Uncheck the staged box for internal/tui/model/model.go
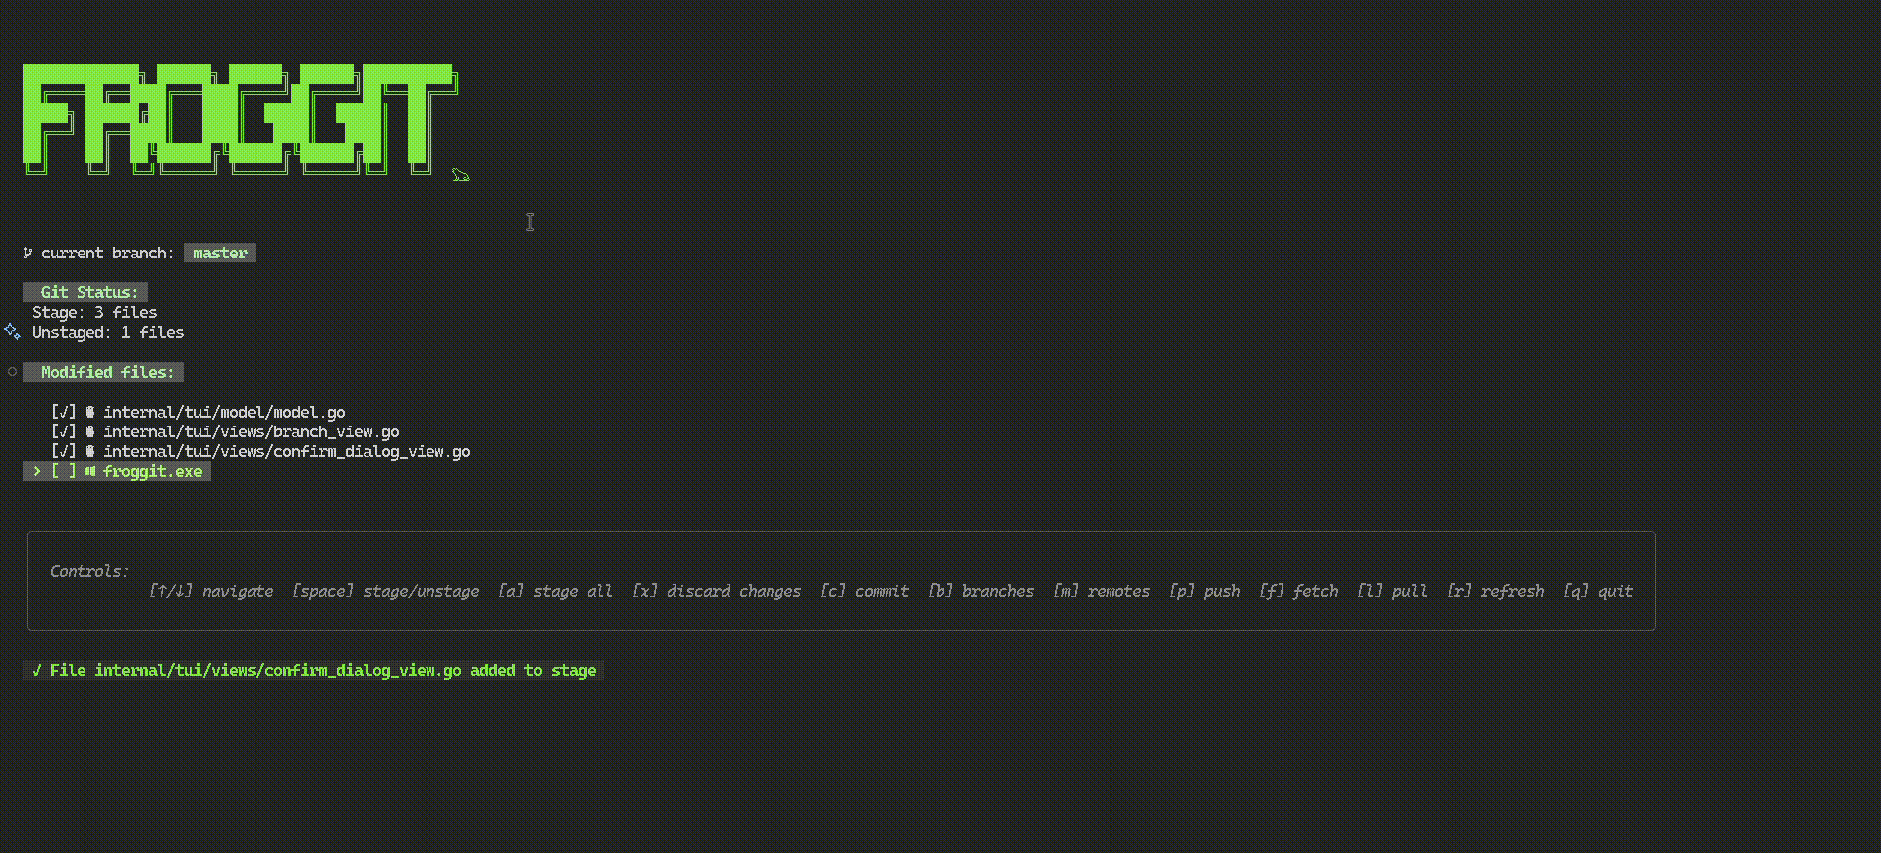 (x=64, y=412)
